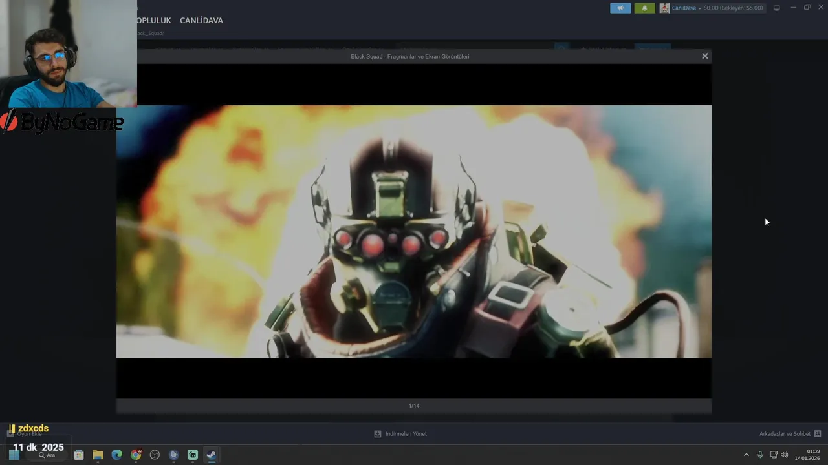This screenshot has width=828, height=465.
Task: Open Arkadaşlar ve Sohbet friends list
Action: [785, 434]
